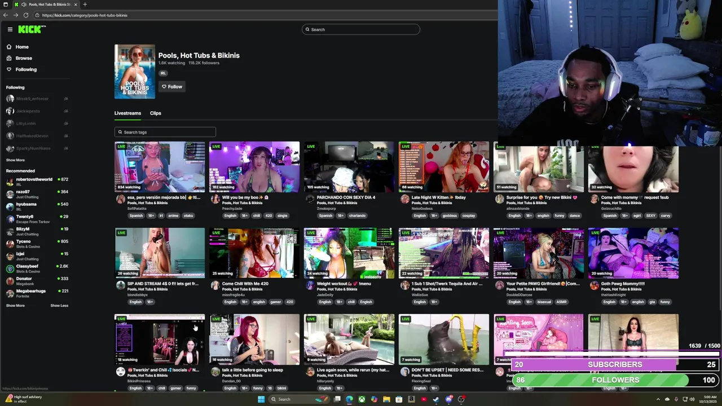The width and height of the screenshot is (722, 406).
Task: Show hidden system tray icons chevron
Action: point(658,399)
